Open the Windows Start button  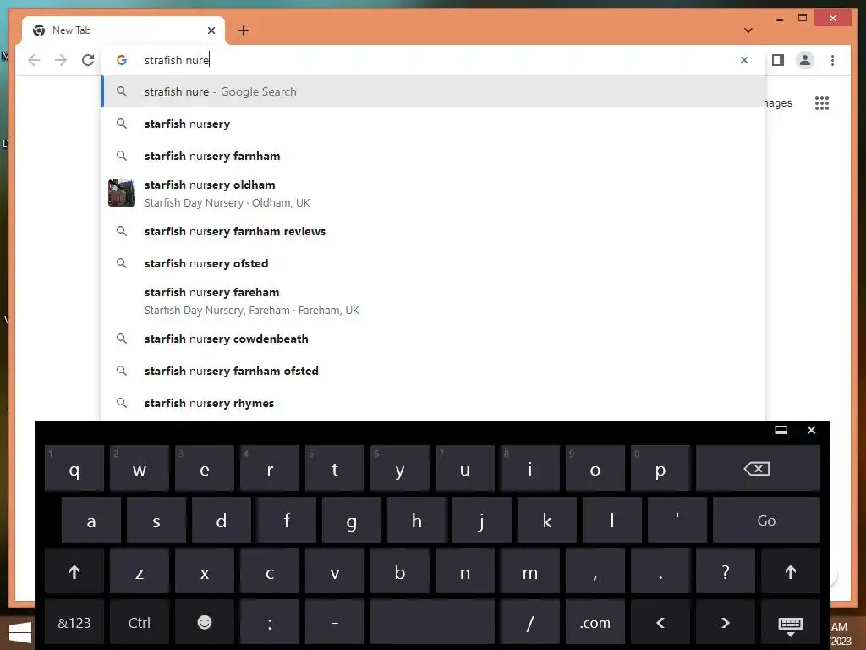(20, 633)
